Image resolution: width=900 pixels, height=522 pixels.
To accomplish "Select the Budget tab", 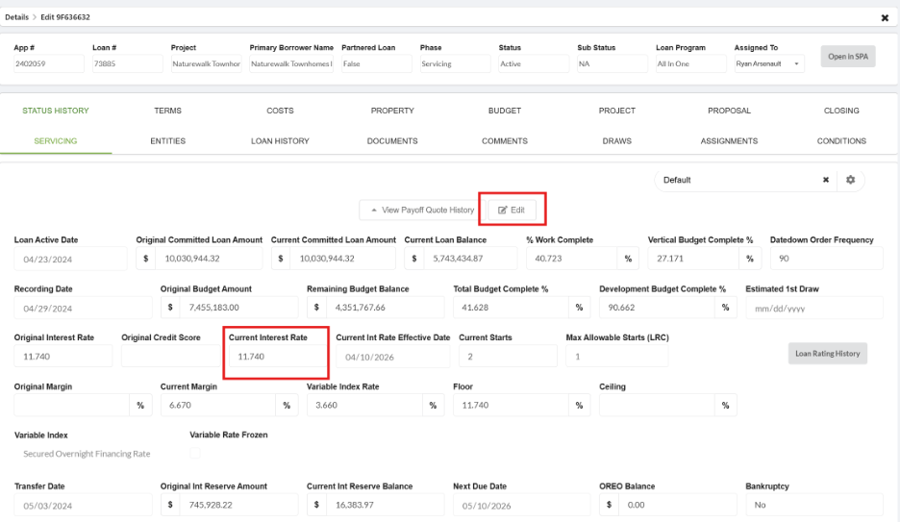I will [x=505, y=111].
